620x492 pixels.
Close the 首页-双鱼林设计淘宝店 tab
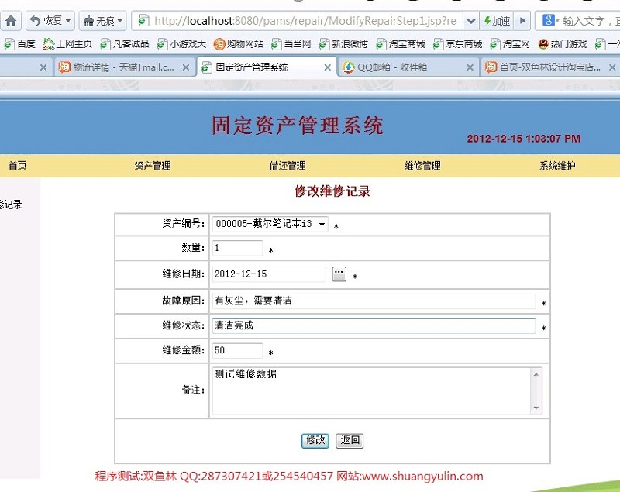612,67
